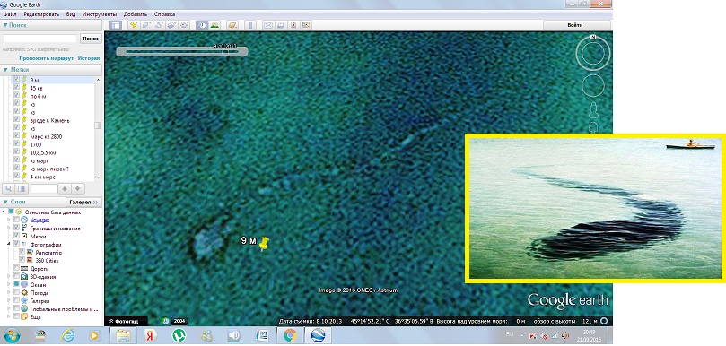Collapse the Поиск panel triangle
Screen dimensions: 726x346
click(5, 25)
